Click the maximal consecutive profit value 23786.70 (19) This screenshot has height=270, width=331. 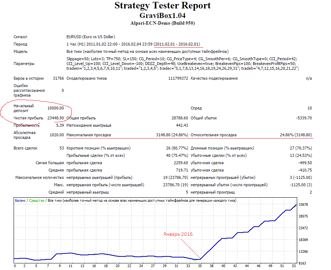point(176,185)
